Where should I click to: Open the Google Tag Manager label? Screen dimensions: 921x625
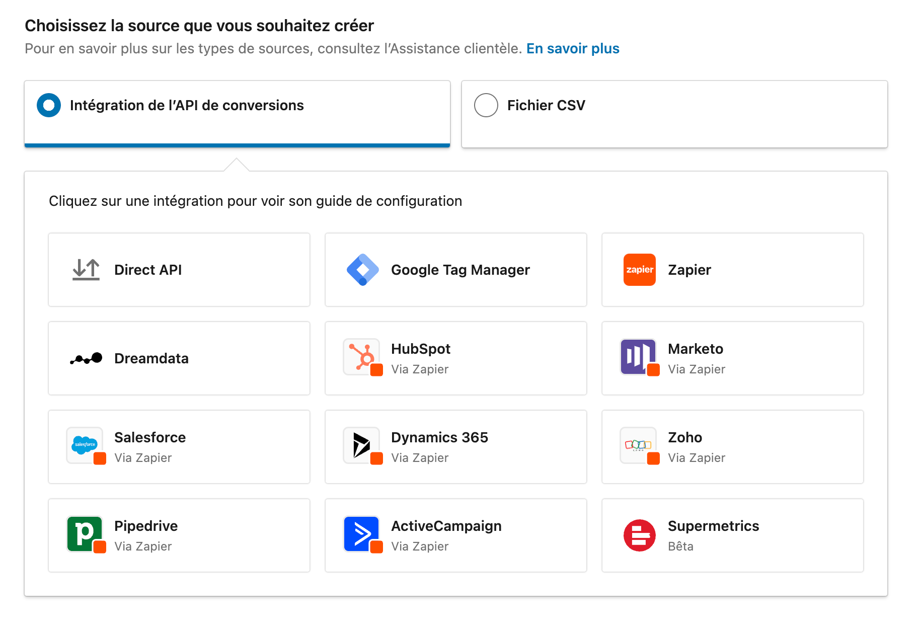click(460, 270)
